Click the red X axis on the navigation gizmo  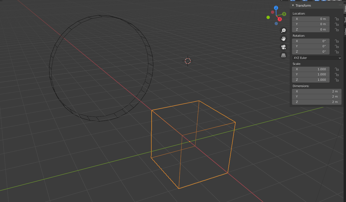coord(280,19)
